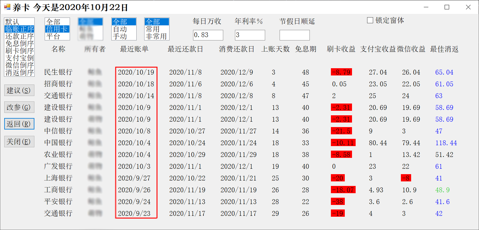Click the 刷卡收益 column header
The image size is (479, 230).
[x=341, y=49]
